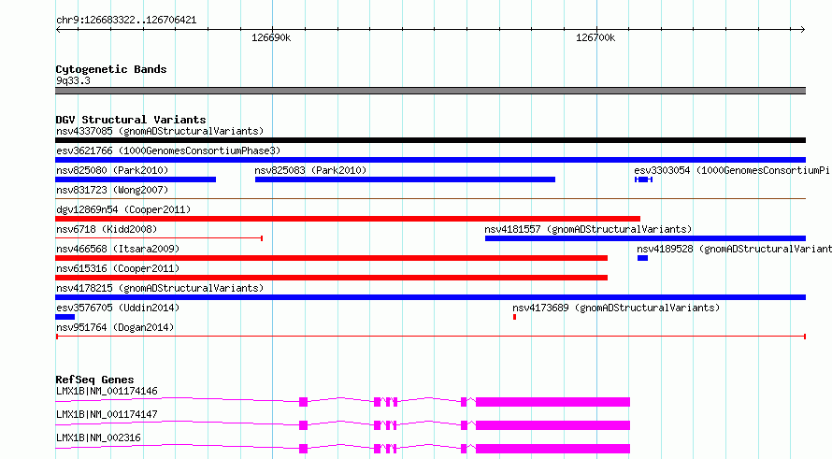Viewport: 832px width, 459px height.
Task: Click the tiny red nsv4173689 variant marker
Action: coord(515,317)
